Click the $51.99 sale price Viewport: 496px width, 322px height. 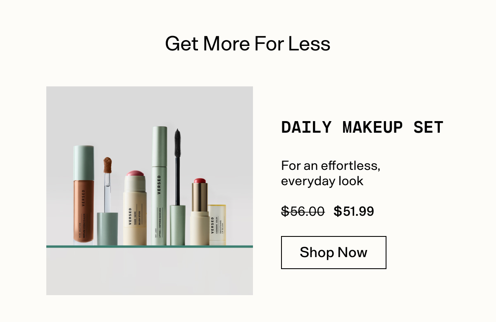[x=354, y=211]
